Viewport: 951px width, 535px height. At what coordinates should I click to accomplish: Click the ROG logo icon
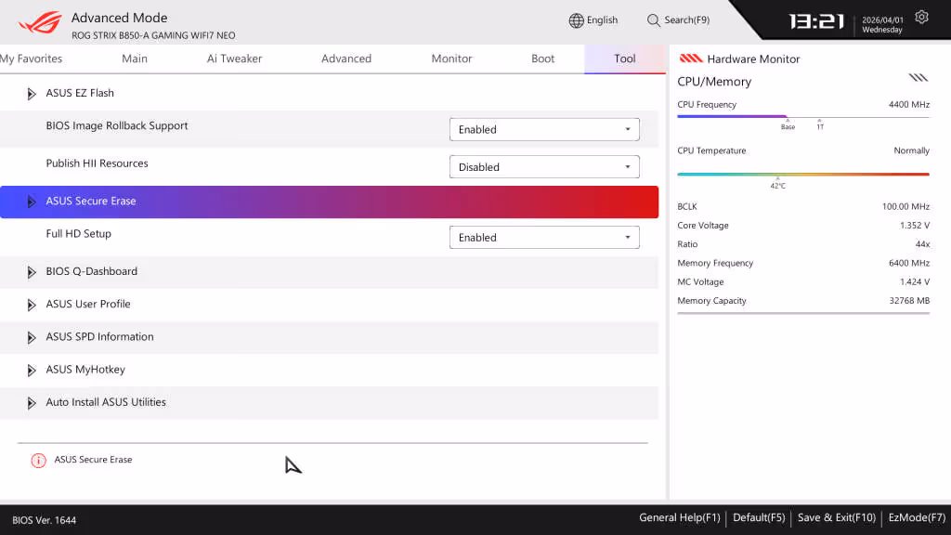tap(40, 22)
